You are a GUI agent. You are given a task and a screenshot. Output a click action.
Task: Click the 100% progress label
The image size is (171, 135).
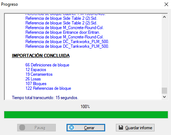(x=85, y=107)
